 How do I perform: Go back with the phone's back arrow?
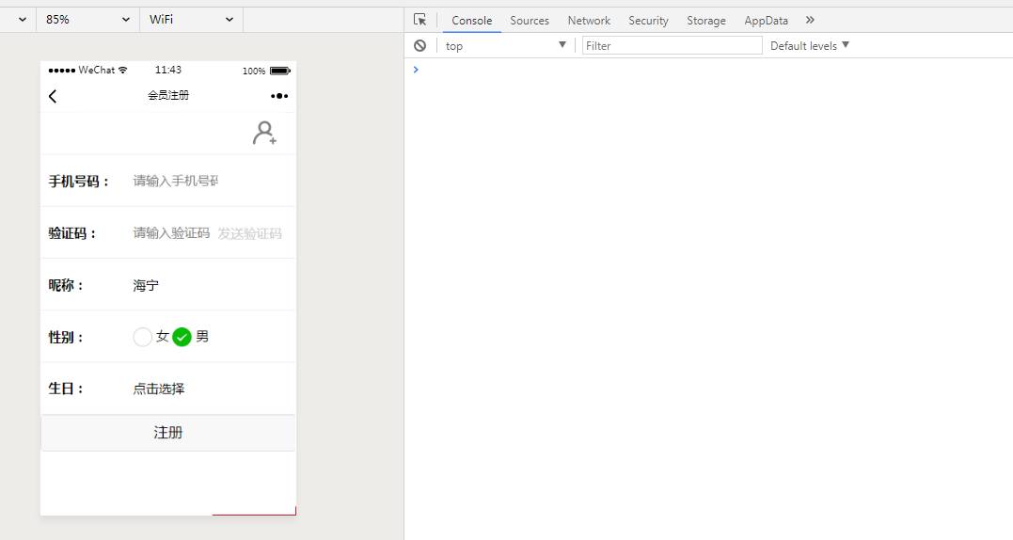point(53,96)
